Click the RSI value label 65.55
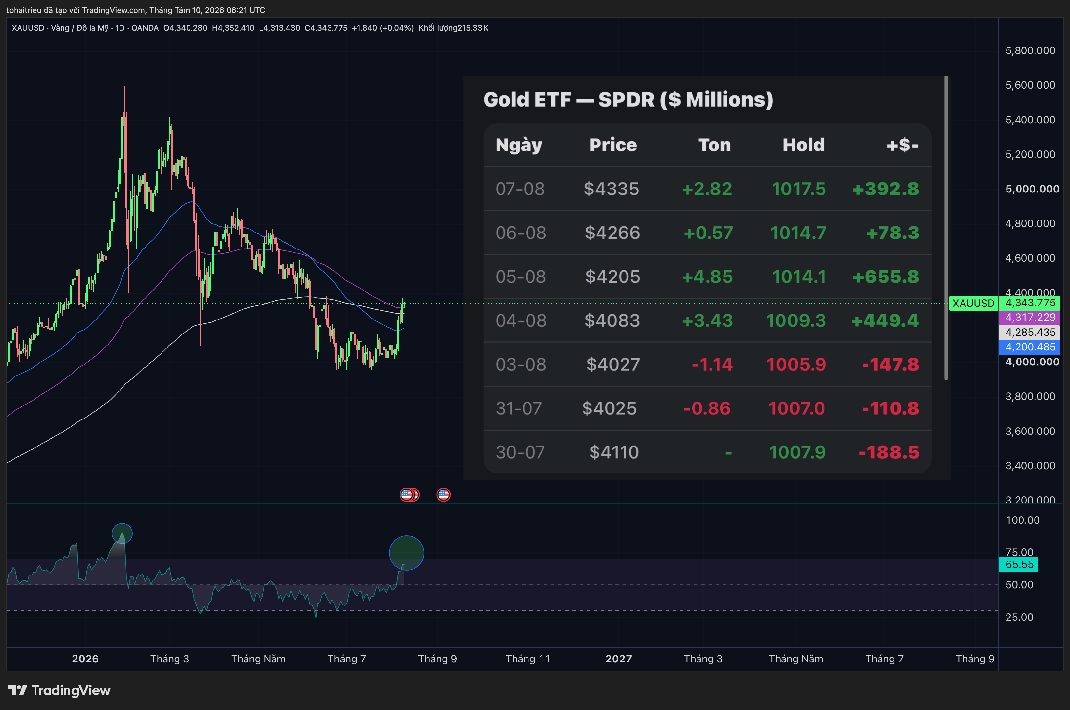Image resolution: width=1070 pixels, height=710 pixels. tap(1019, 564)
